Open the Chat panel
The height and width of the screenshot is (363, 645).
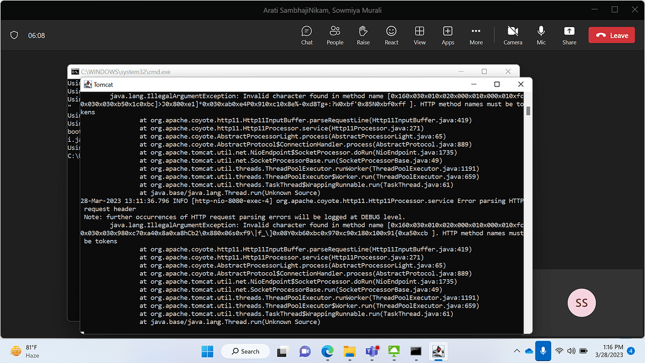307,35
